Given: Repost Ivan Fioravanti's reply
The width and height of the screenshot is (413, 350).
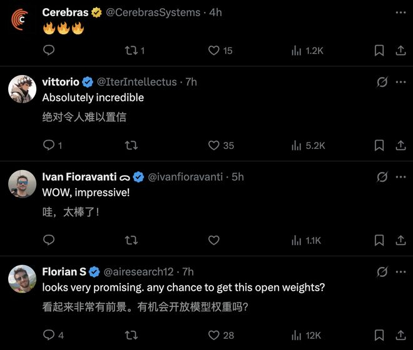Looking at the screenshot, I should coord(131,240).
